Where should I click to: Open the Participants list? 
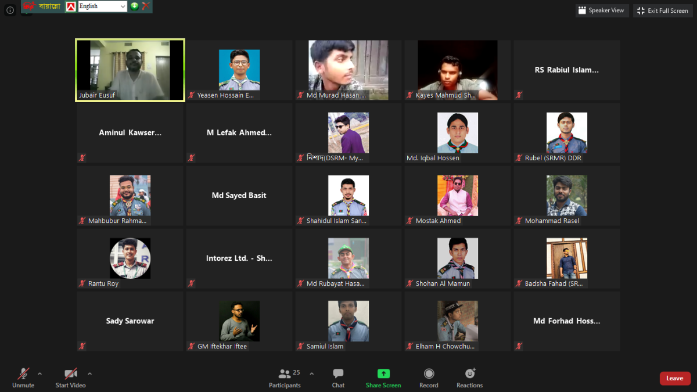(x=285, y=373)
